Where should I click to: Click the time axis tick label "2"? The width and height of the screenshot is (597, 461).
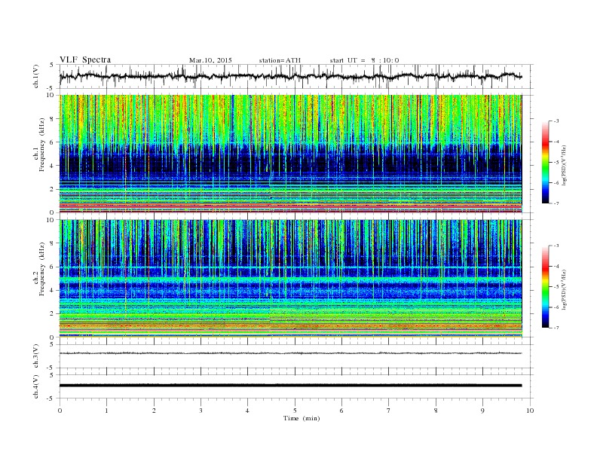[x=154, y=411]
